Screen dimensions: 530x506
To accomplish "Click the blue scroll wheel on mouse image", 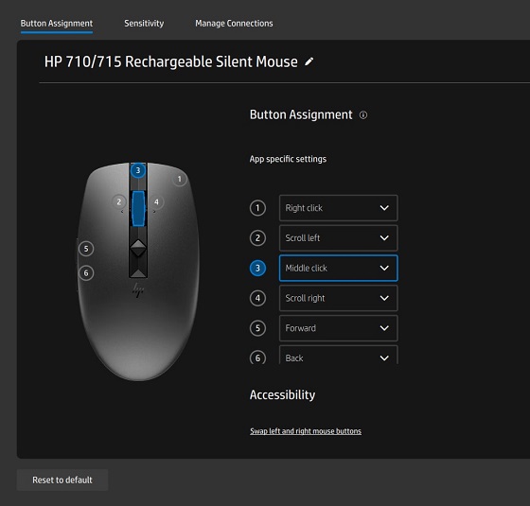I will pyautogui.click(x=138, y=208).
